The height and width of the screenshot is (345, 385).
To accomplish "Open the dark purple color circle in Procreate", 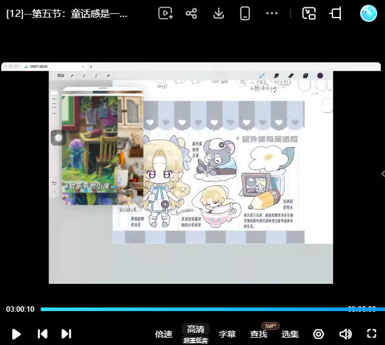I will pyautogui.click(x=320, y=76).
